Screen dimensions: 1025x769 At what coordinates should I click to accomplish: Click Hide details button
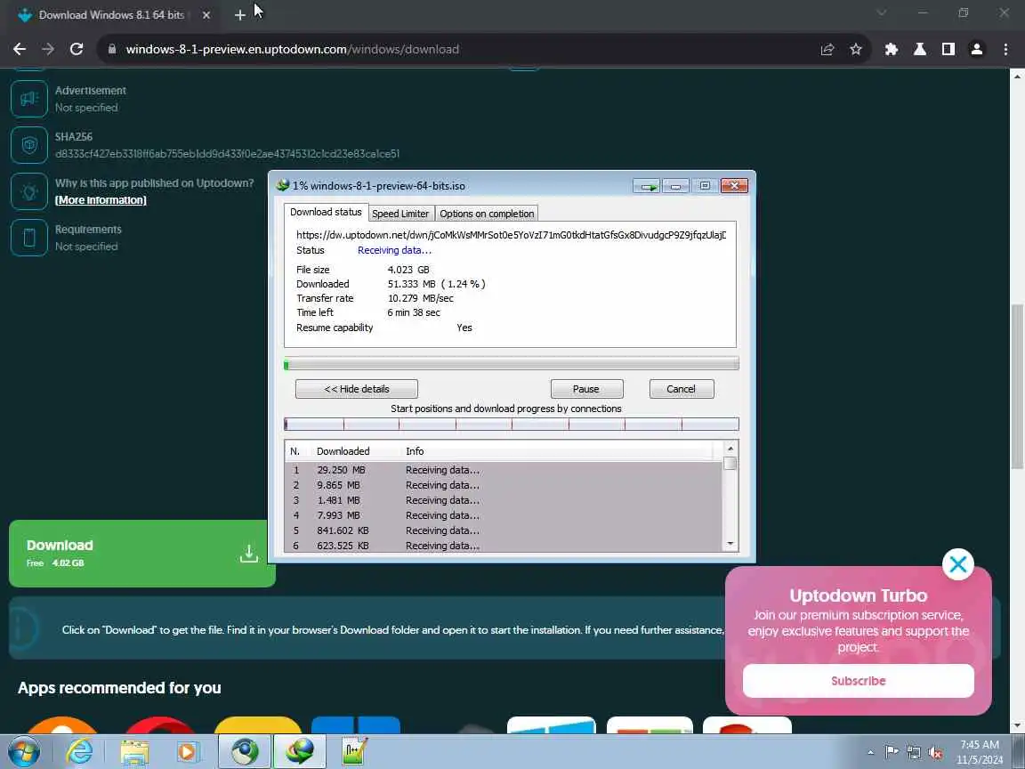[x=356, y=389]
